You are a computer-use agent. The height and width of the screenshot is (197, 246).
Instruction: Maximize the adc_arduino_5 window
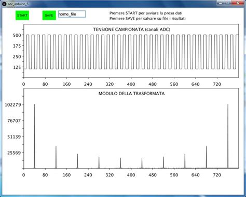click(x=228, y=3)
